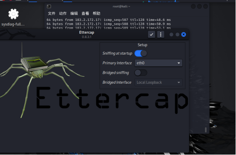Click Ettercap version 0.8.3.1 text
Image resolution: width=236 pixels, height=155 pixels.
86,37
